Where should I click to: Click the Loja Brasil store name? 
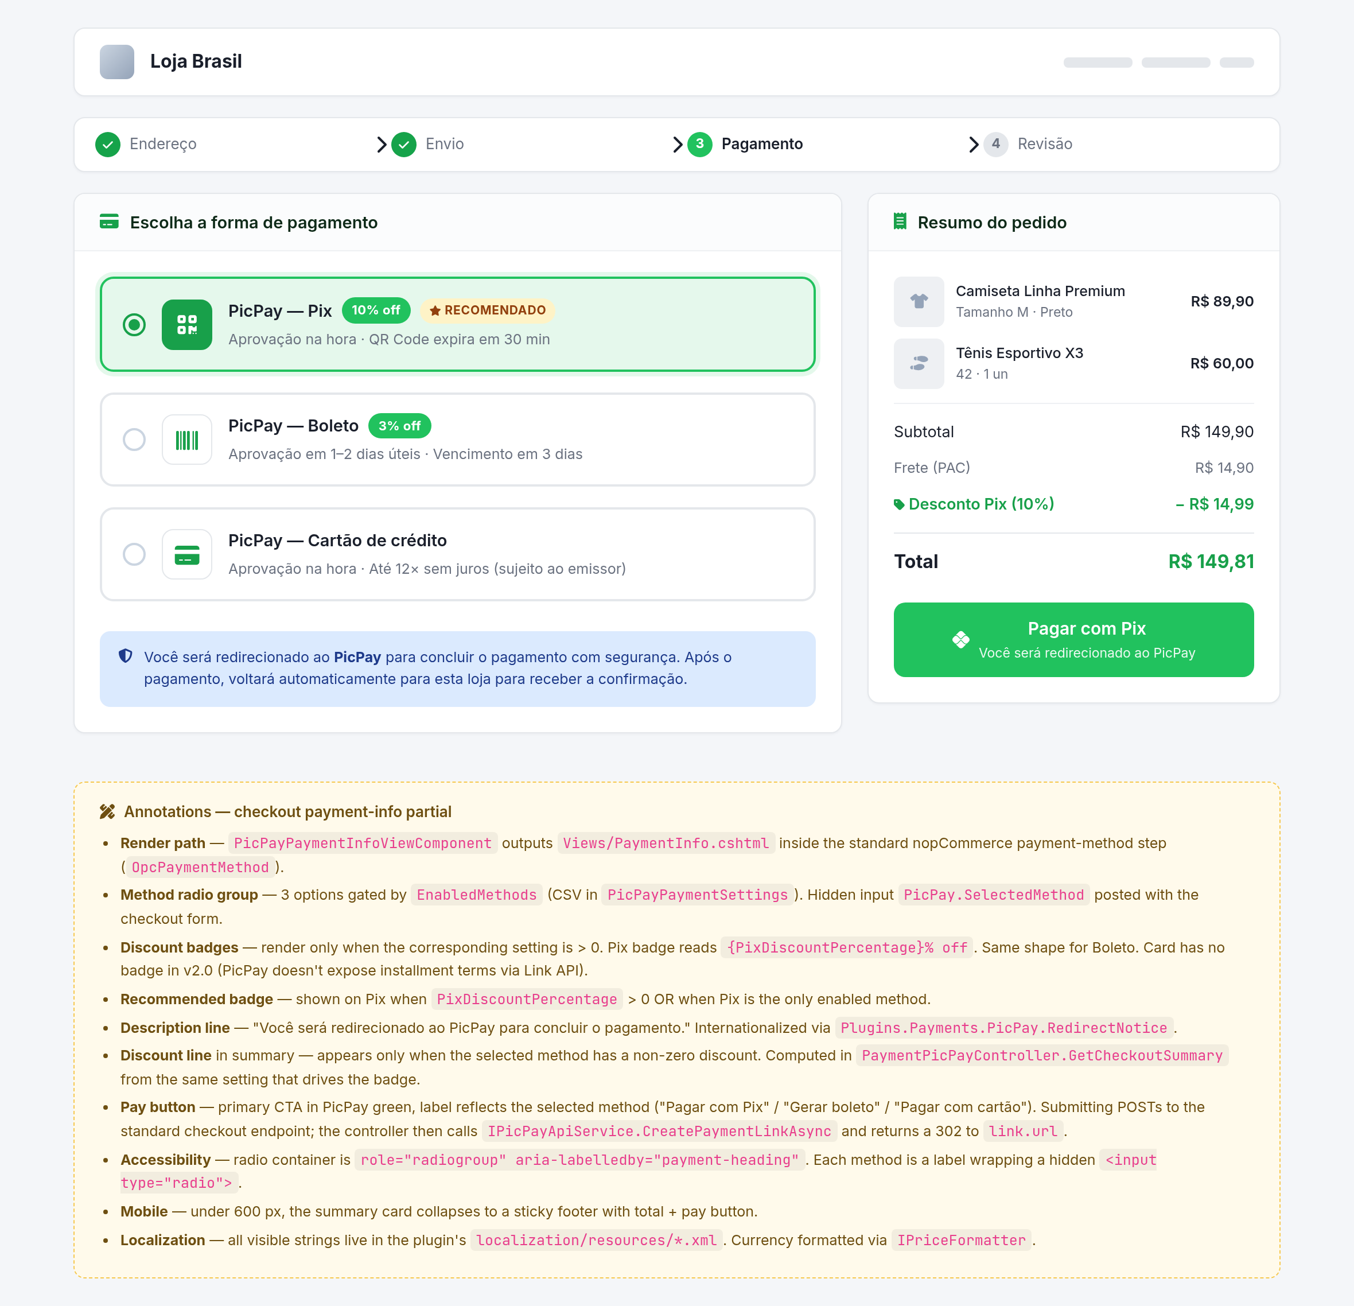(196, 61)
